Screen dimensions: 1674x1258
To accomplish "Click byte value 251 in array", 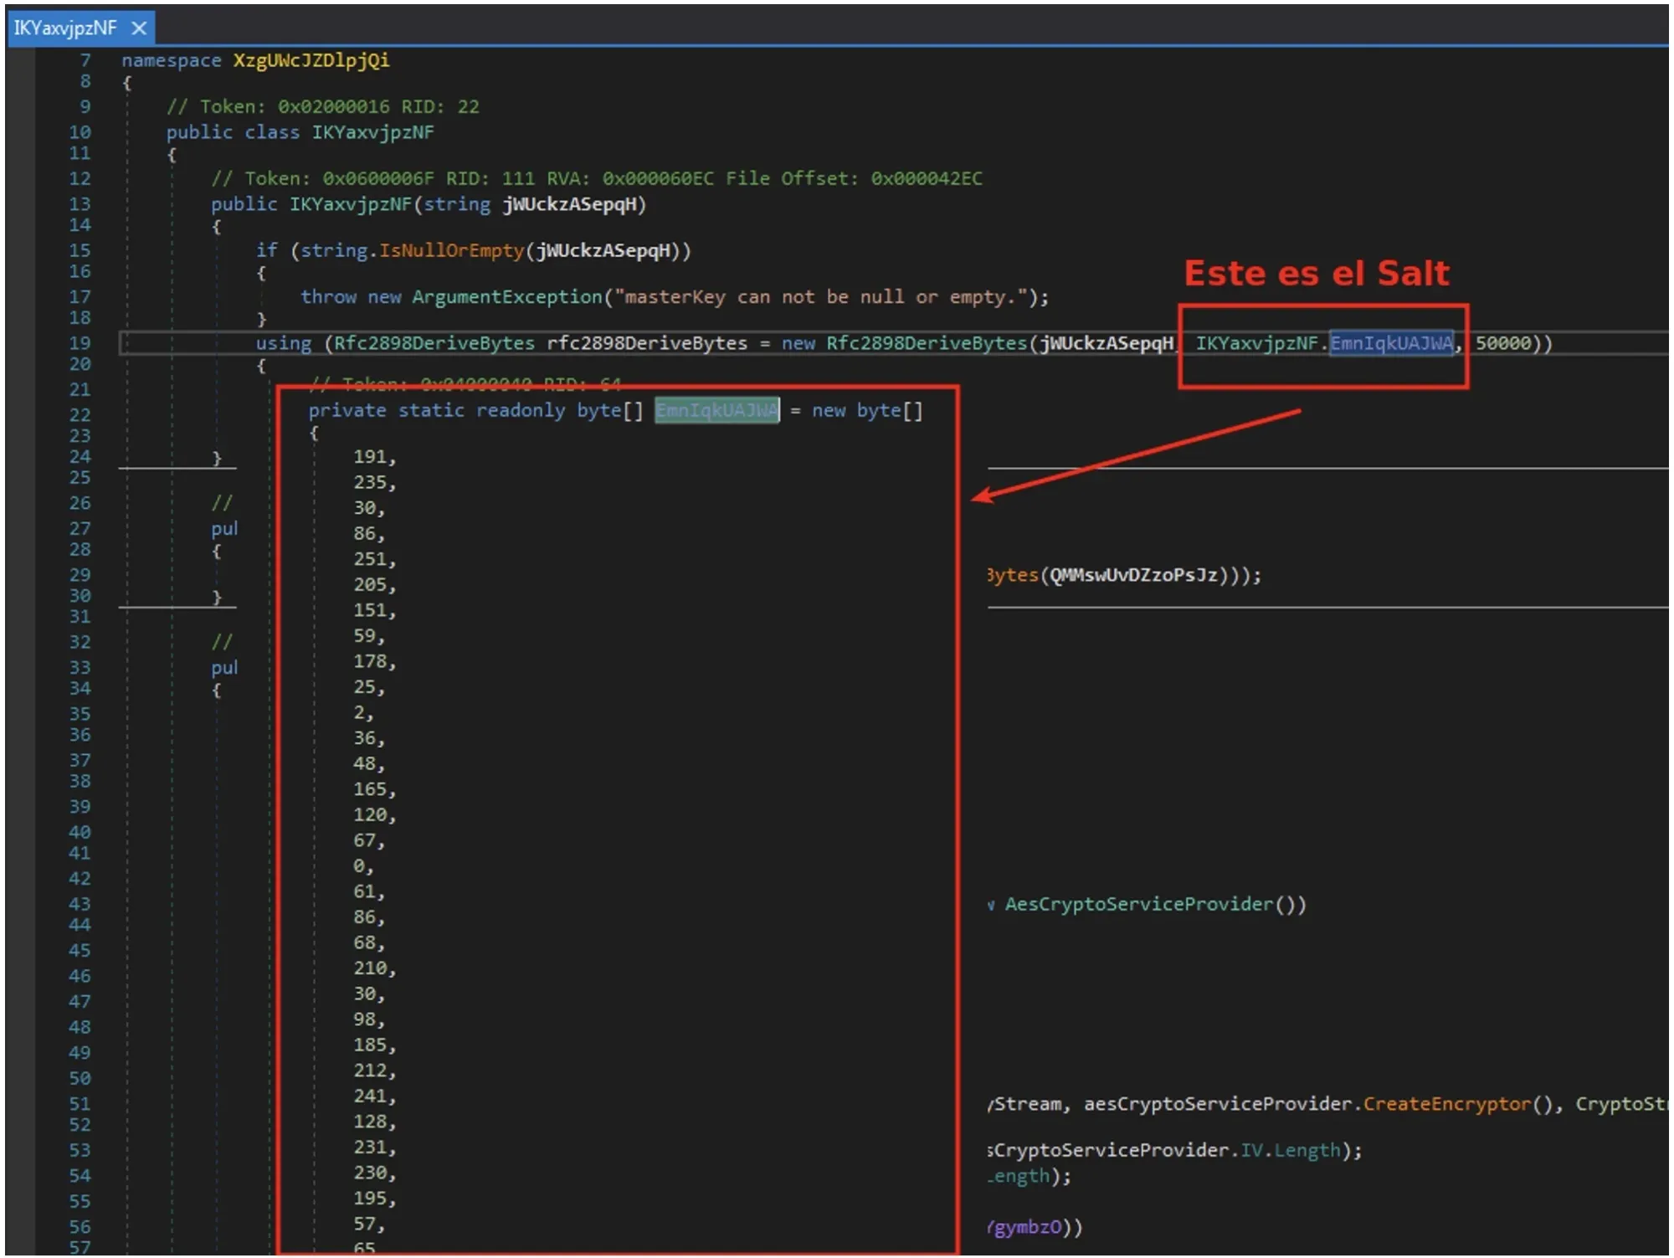I will pos(370,559).
